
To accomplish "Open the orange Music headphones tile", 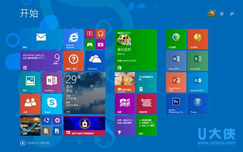I will pos(100,34).
